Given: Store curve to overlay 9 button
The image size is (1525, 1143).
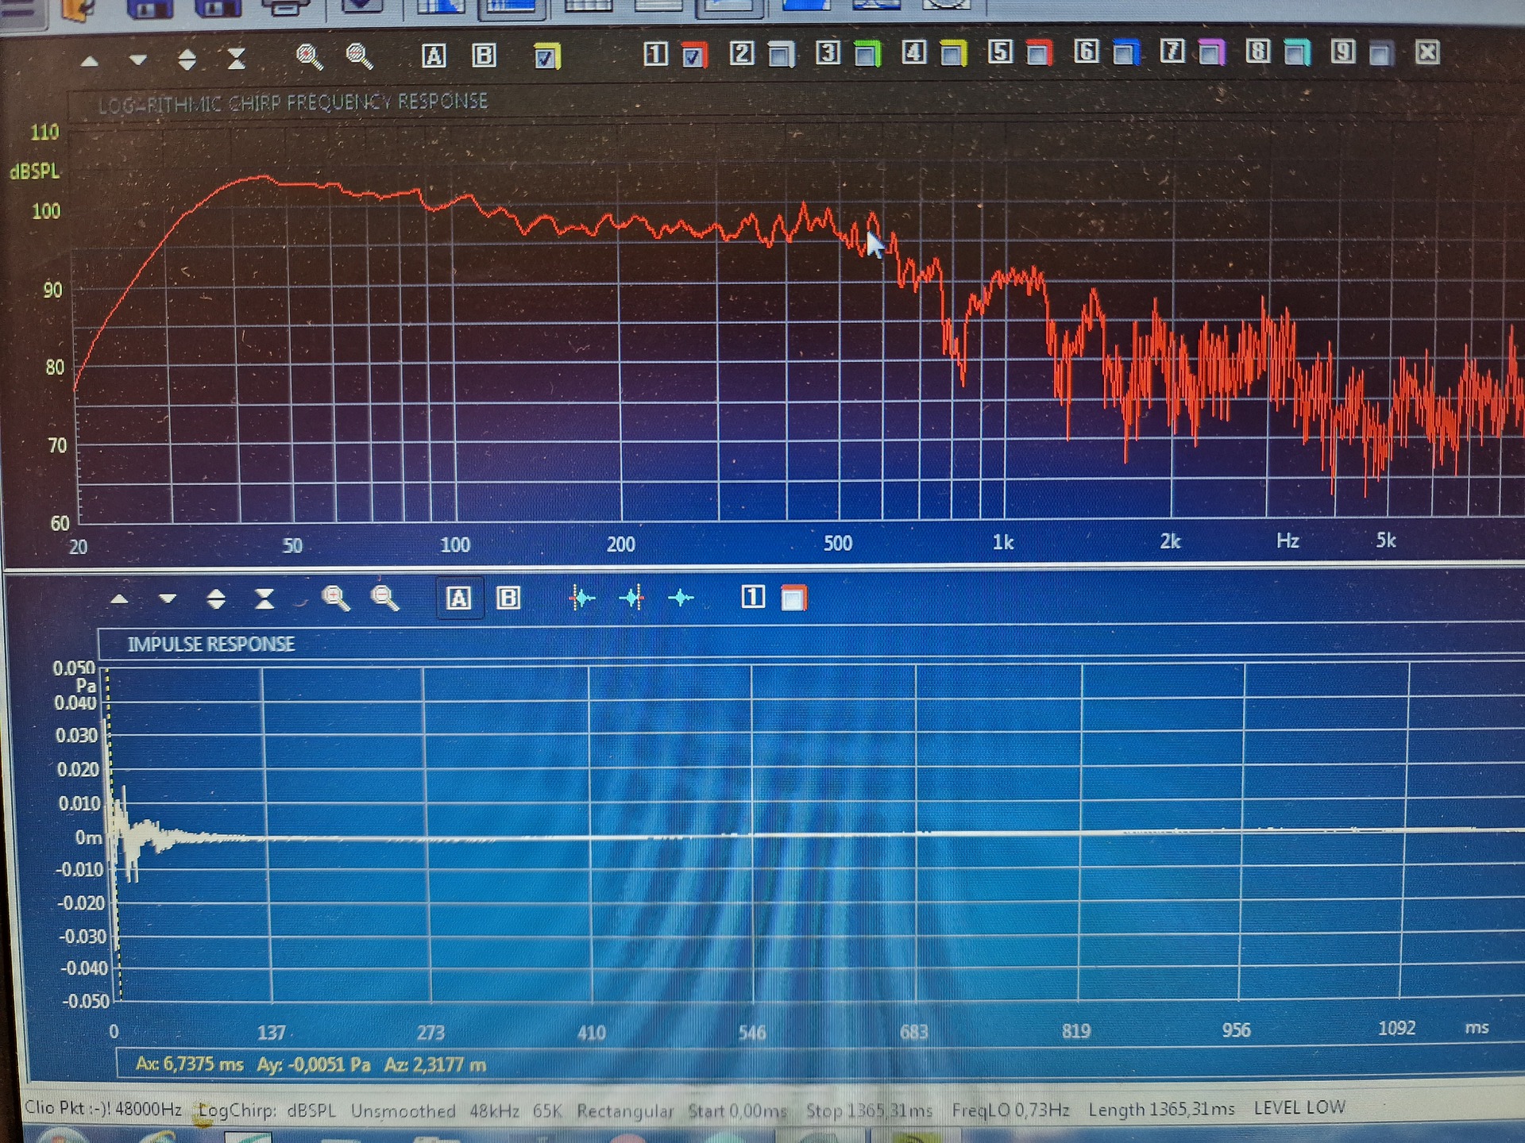Looking at the screenshot, I should click(1343, 52).
